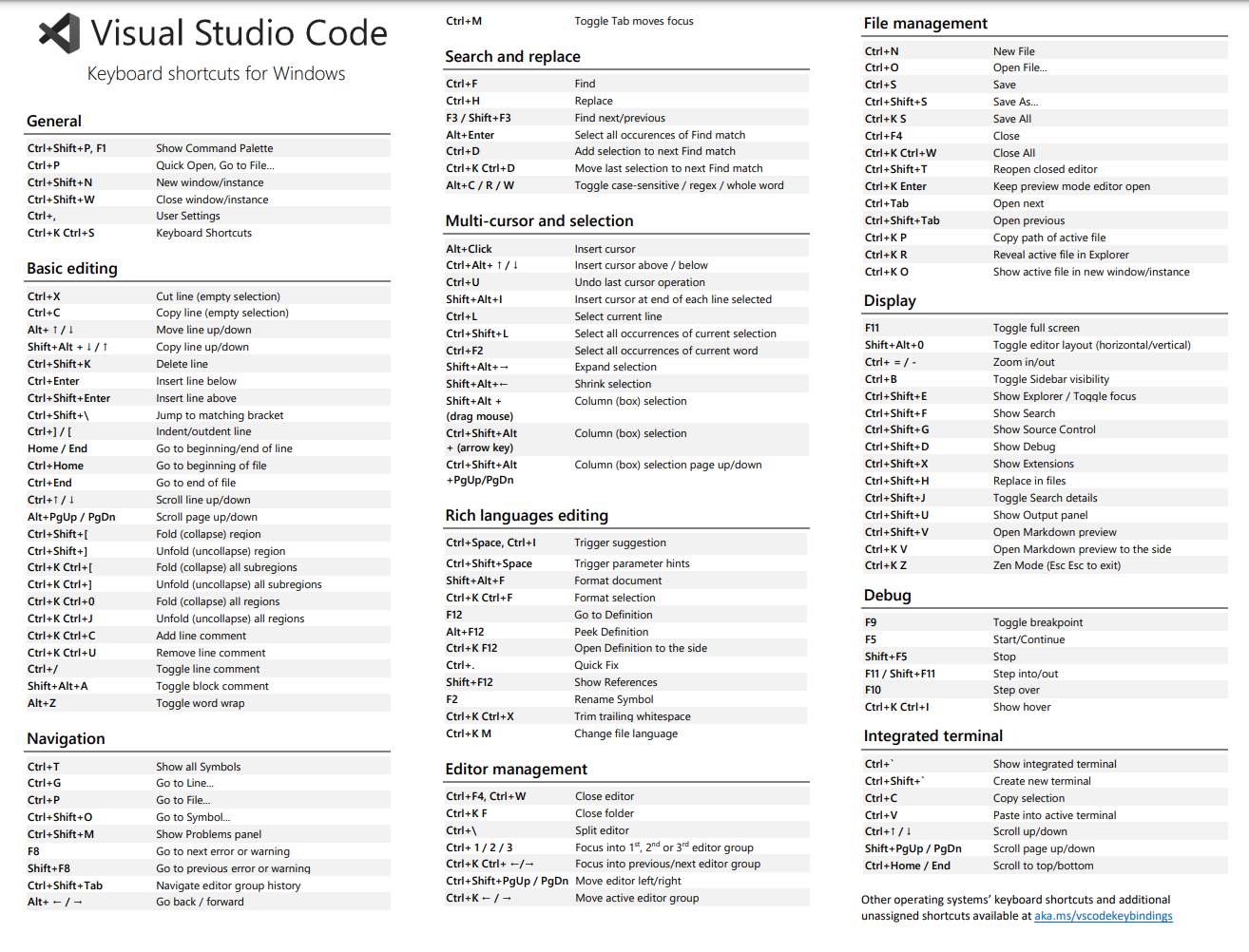Image resolution: width=1249 pixels, height=952 pixels.
Task: Select the "Delete line" description
Action: pyautogui.click(x=182, y=364)
